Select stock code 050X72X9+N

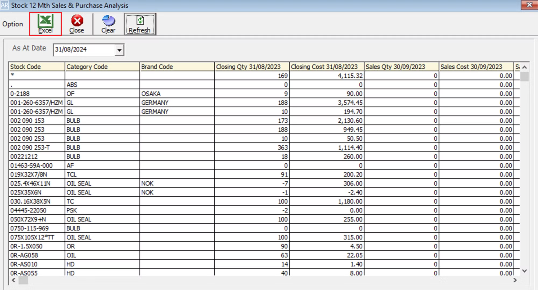(37, 219)
